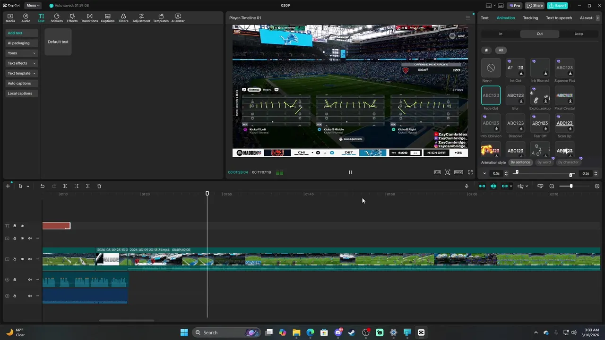Click the Pro upgrade button

514,6
